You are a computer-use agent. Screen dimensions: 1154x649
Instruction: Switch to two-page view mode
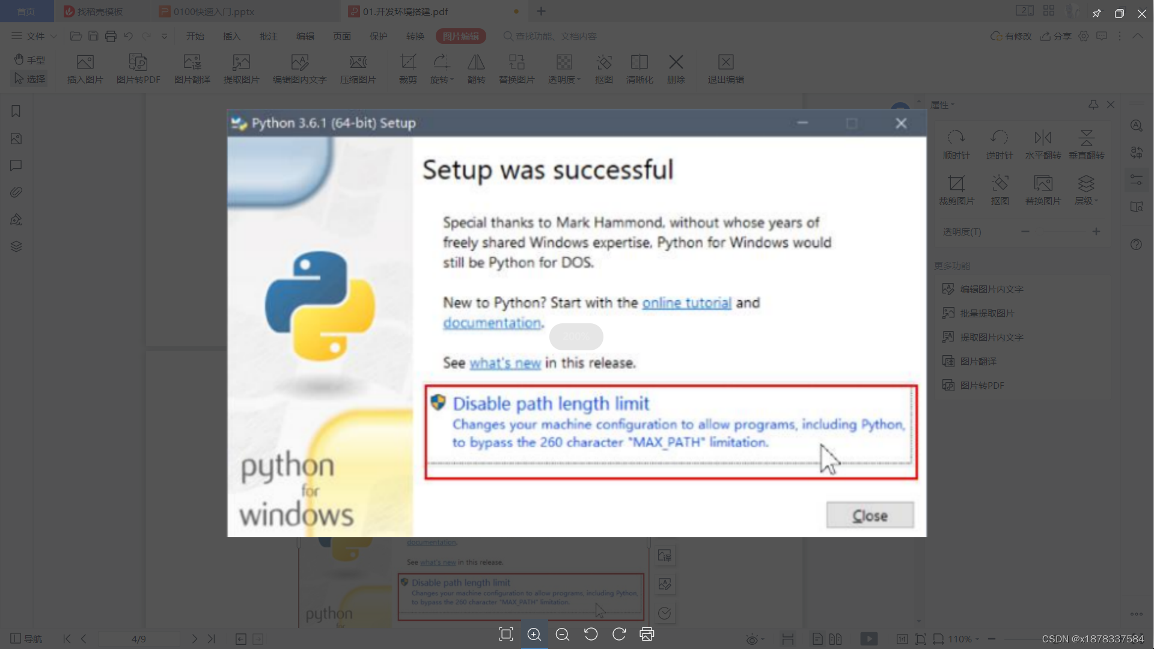(x=836, y=639)
